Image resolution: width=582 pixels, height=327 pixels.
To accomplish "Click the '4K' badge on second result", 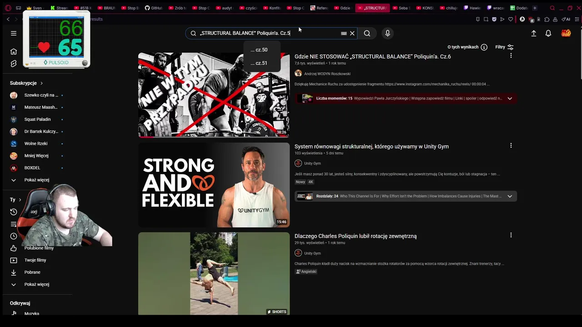I will tap(311, 182).
